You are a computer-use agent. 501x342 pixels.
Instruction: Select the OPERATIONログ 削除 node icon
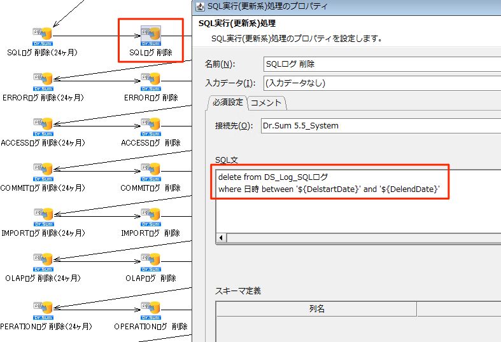point(150,310)
